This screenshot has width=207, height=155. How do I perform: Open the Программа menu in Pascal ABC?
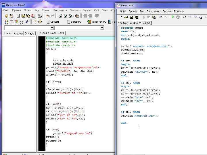(154, 11)
